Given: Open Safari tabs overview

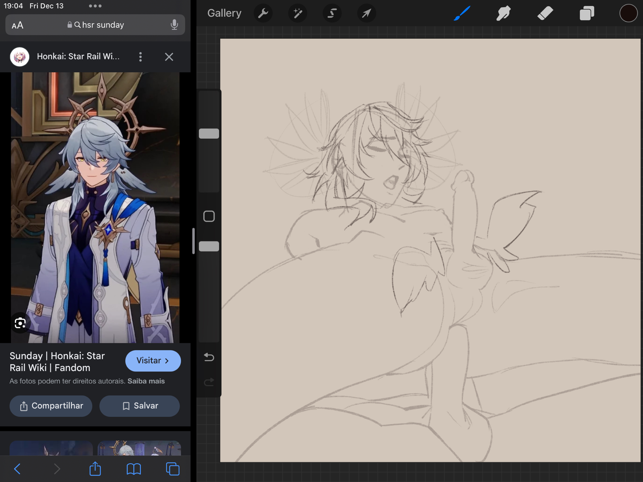Looking at the screenshot, I should [x=173, y=469].
